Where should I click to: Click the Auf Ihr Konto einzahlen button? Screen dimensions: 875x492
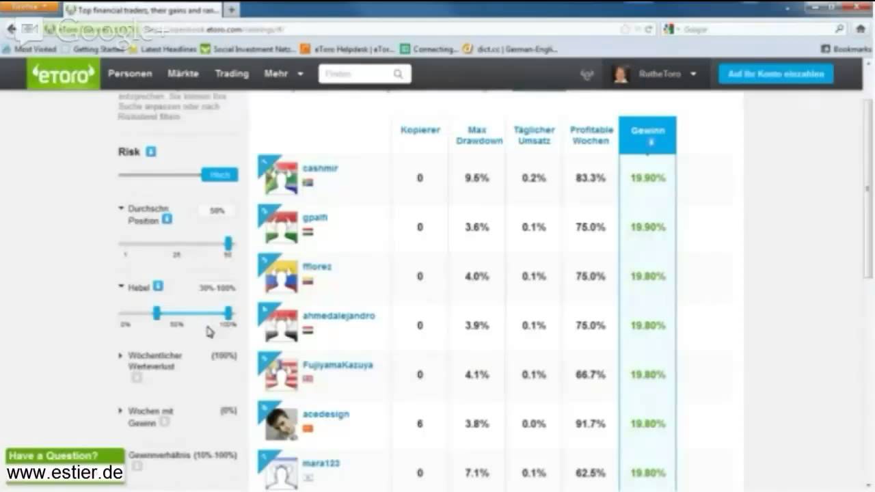point(776,74)
